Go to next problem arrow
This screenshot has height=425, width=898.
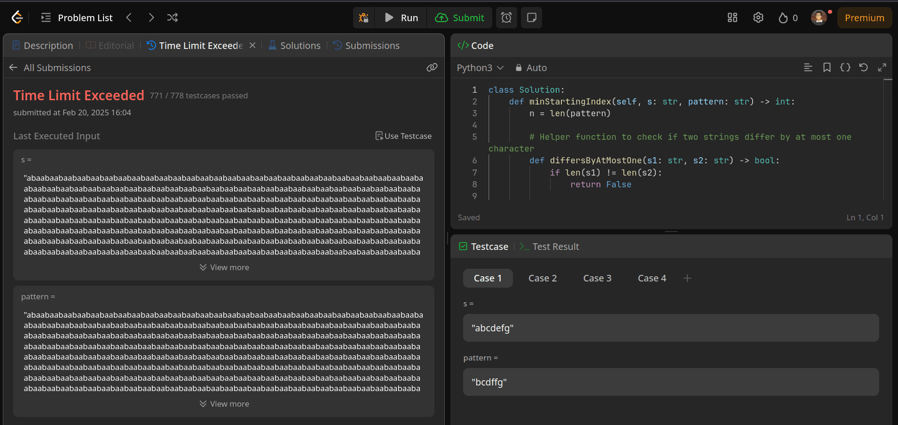(151, 17)
